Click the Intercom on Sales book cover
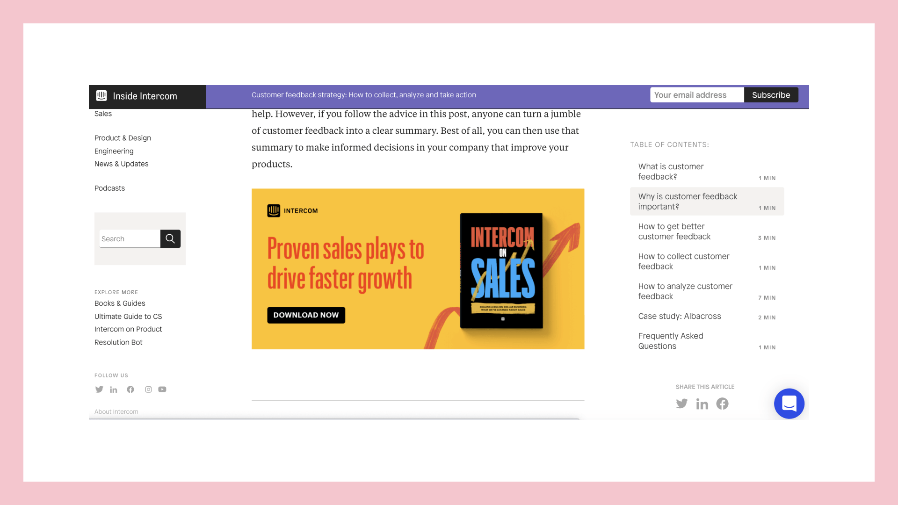Screen dimensions: 898x505 [502, 271]
